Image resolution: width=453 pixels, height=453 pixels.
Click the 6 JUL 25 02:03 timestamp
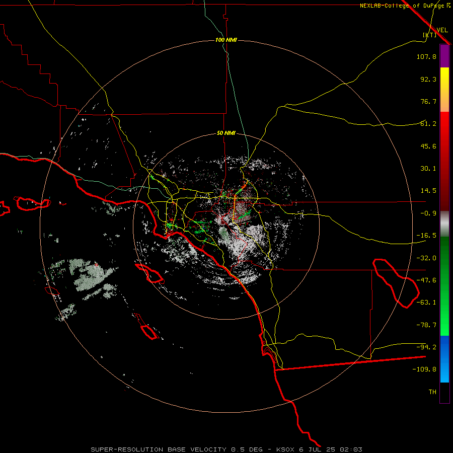point(331,449)
